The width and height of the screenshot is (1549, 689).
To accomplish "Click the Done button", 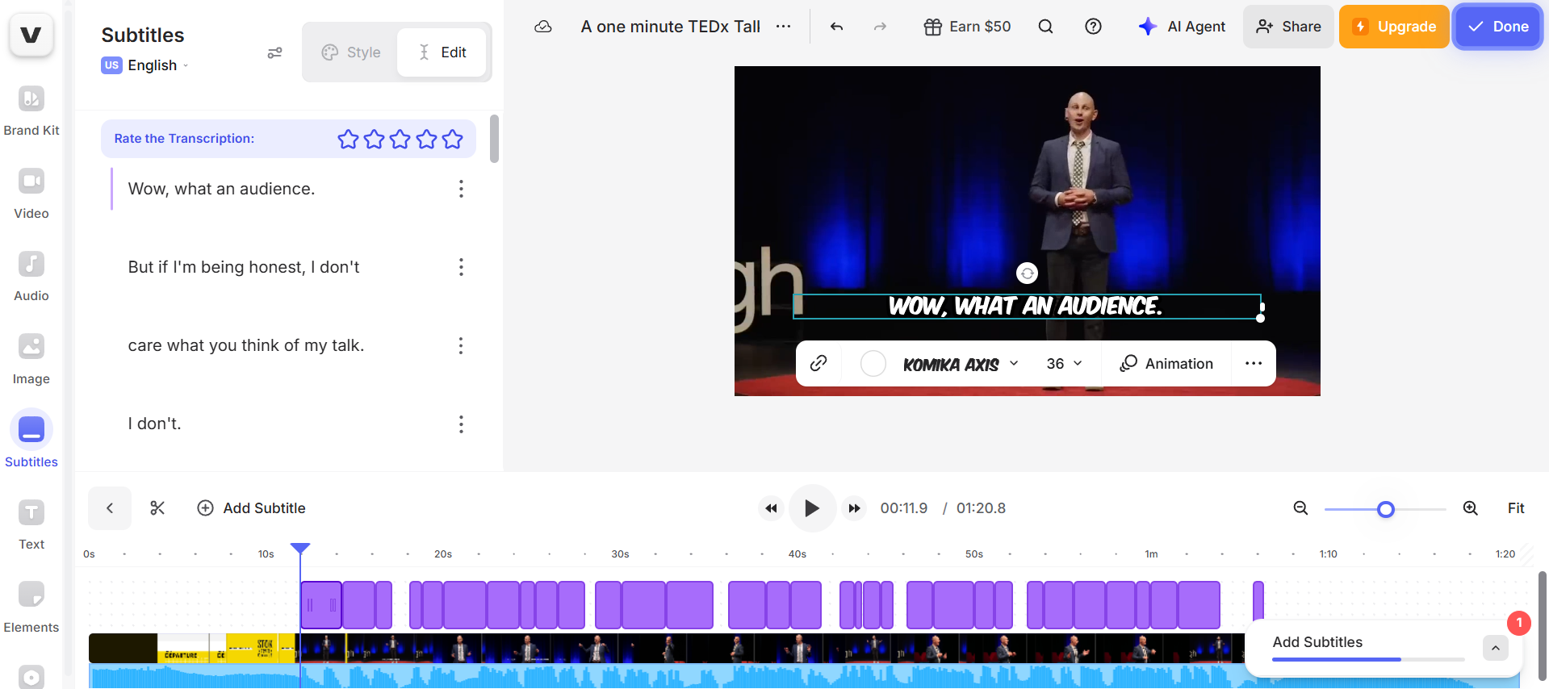I will 1498,27.
